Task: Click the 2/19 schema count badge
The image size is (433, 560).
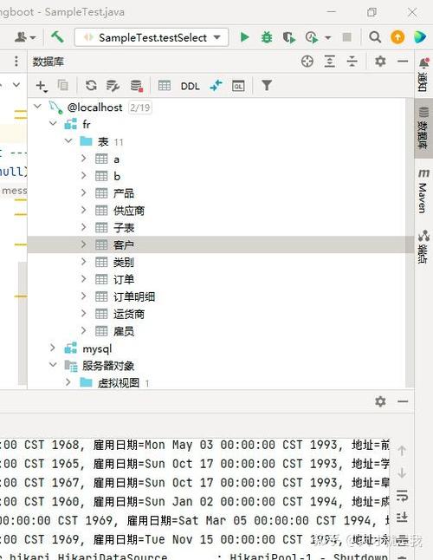Action: coord(139,107)
